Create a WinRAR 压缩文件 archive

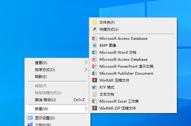(x=133, y=80)
